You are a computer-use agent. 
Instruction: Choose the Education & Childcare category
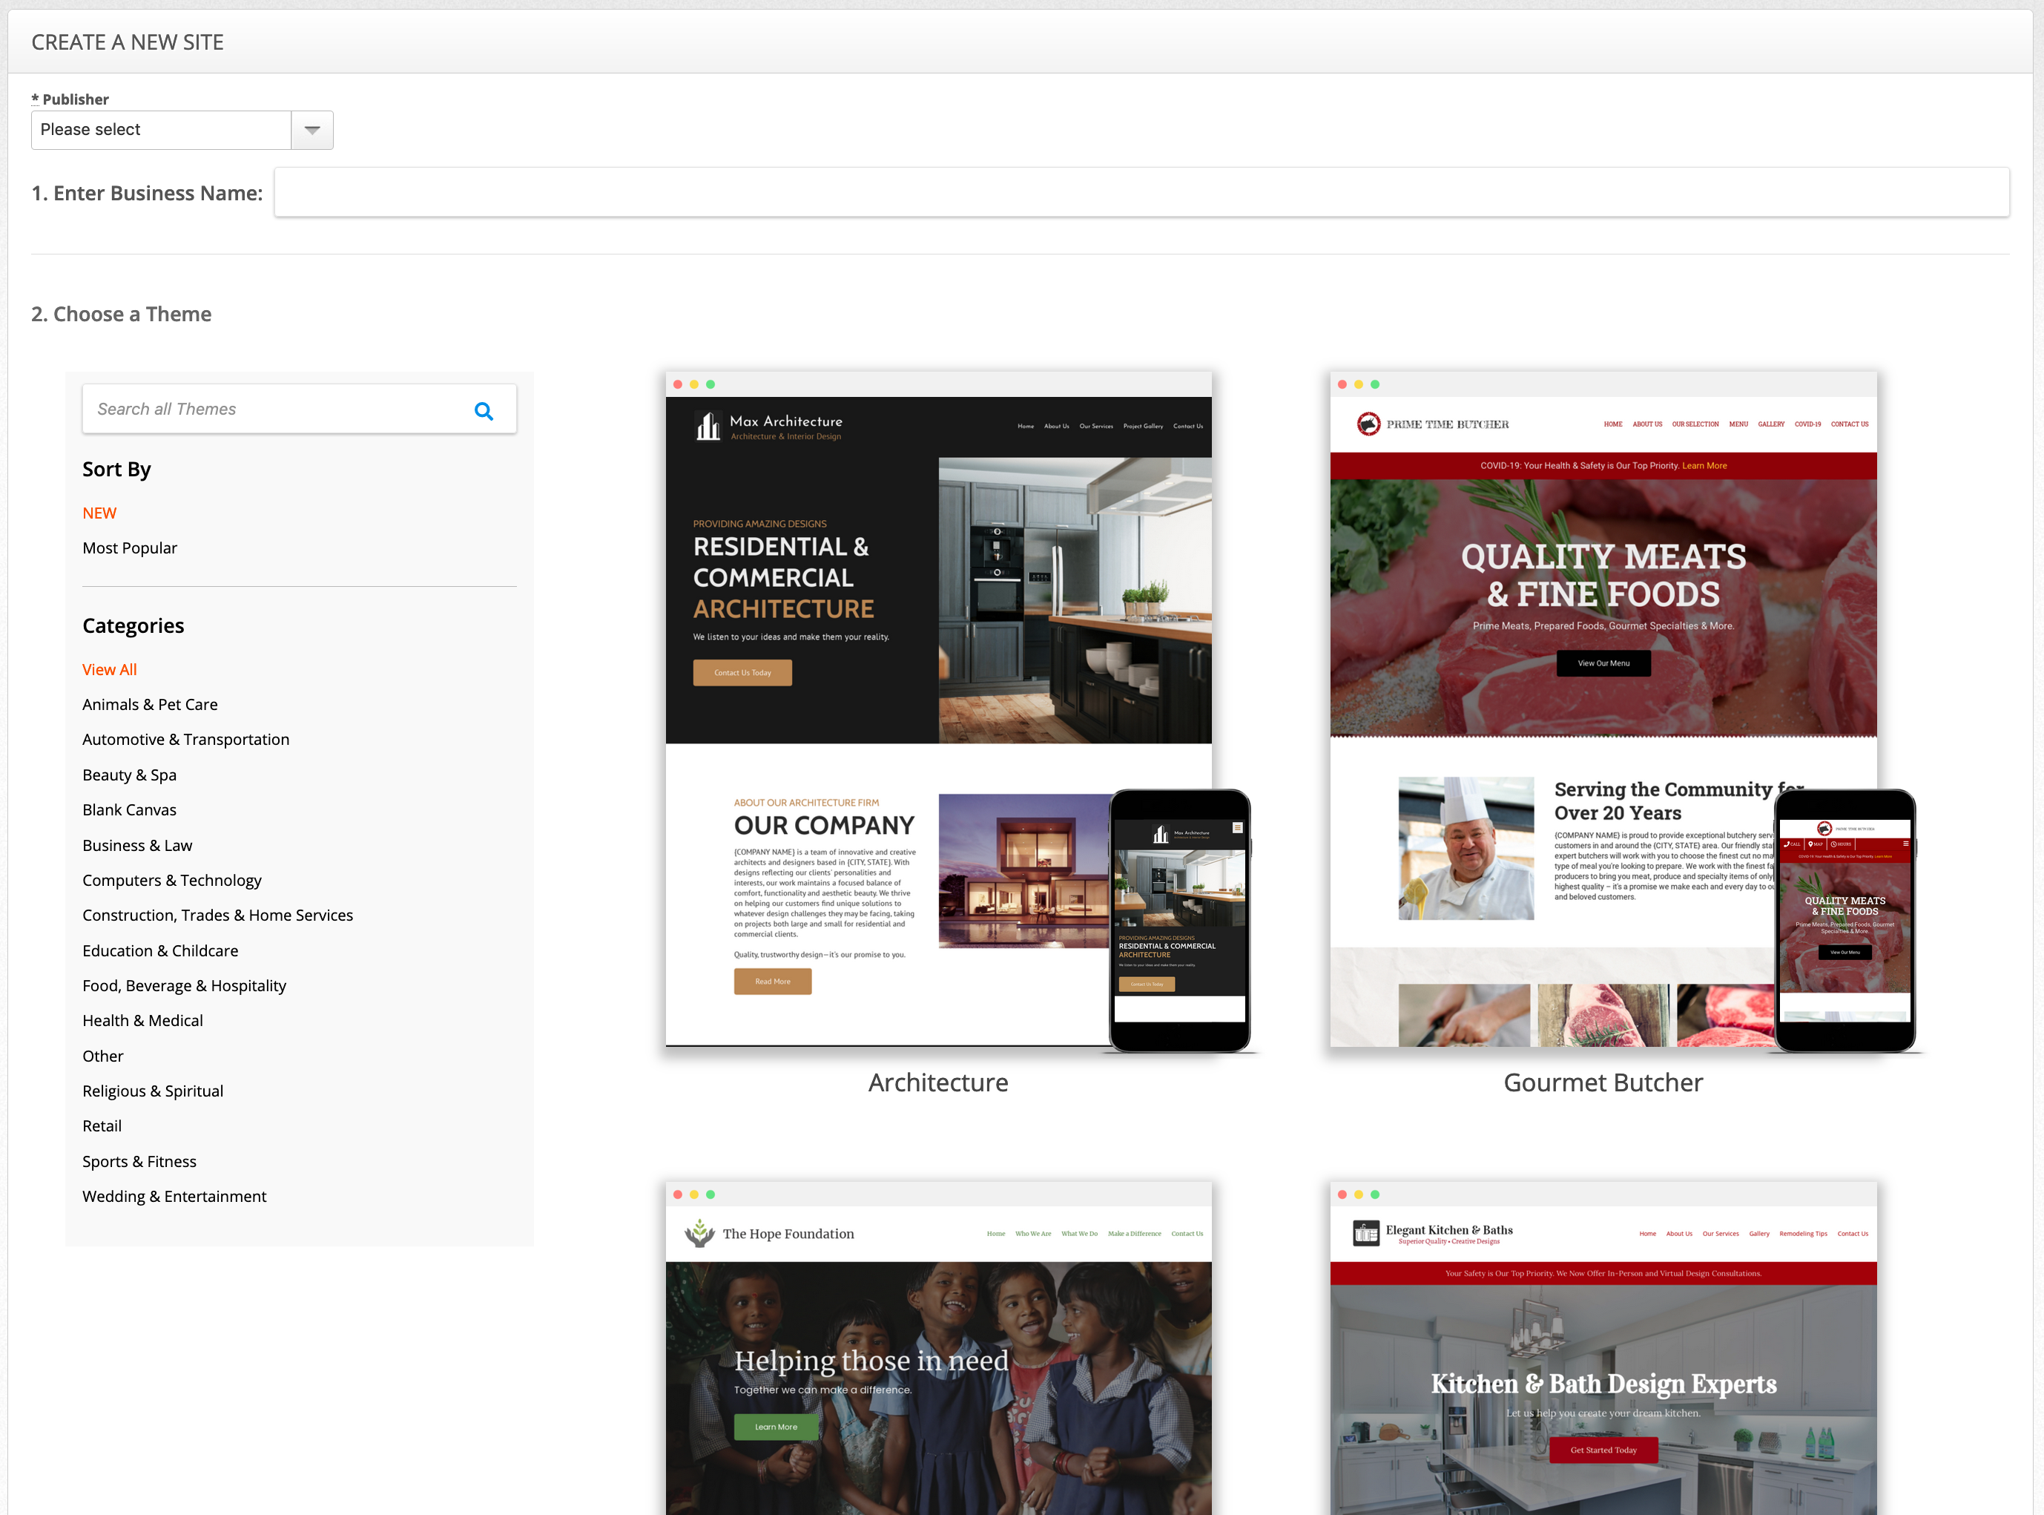160,951
